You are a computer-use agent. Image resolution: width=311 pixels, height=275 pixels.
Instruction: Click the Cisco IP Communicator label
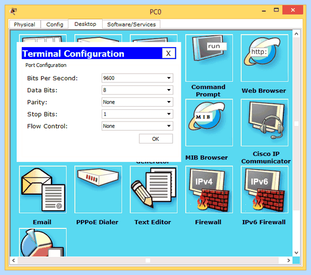tap(266, 157)
